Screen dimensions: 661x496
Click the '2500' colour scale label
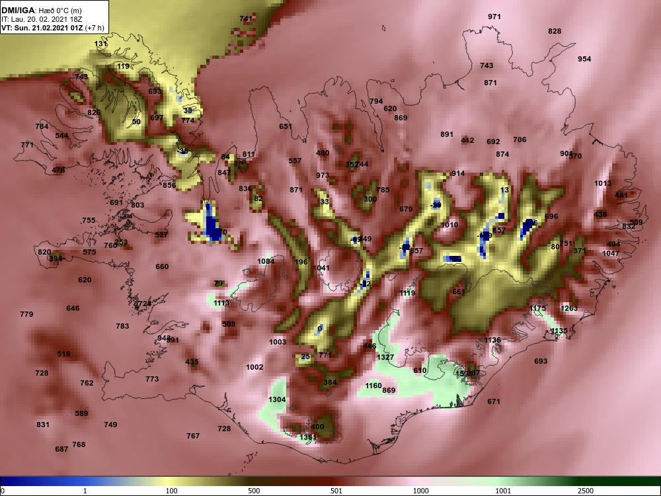[586, 491]
